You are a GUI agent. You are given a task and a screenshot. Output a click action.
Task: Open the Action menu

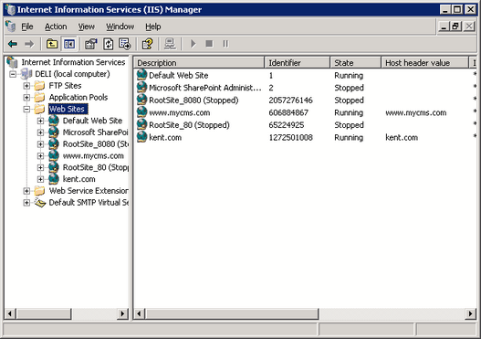pos(56,27)
